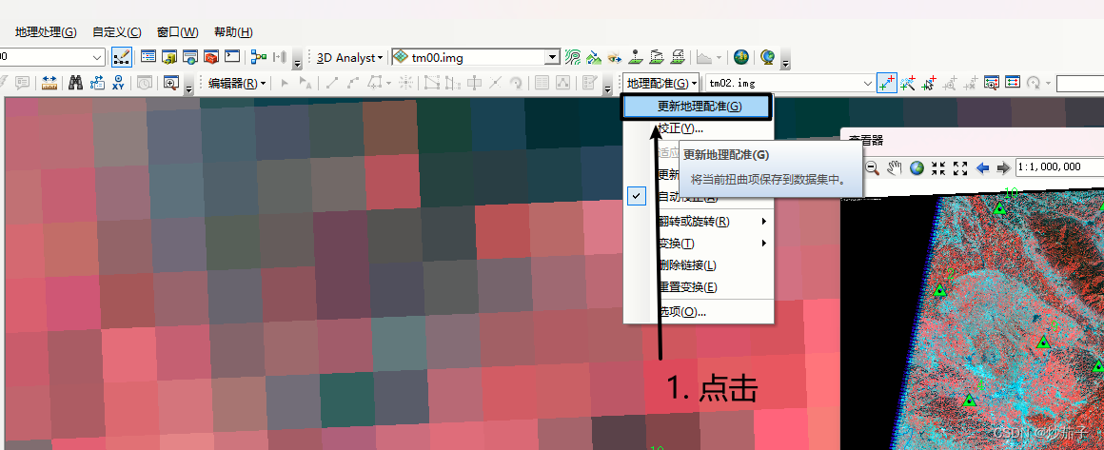This screenshot has height=450, width=1104.
Task: Open the georeferencing Viewer window button
Action: pyautogui.click(x=992, y=83)
